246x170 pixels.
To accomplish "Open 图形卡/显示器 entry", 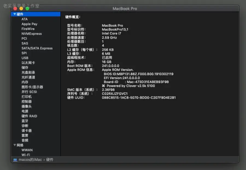I will (x=32, y=87).
